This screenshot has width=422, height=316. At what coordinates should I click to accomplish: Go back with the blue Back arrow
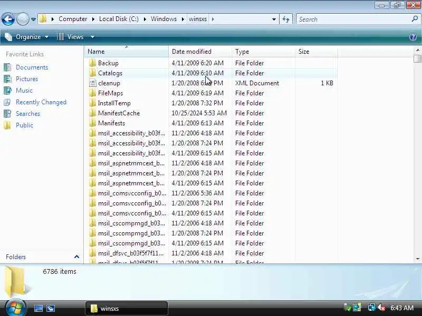click(8, 19)
